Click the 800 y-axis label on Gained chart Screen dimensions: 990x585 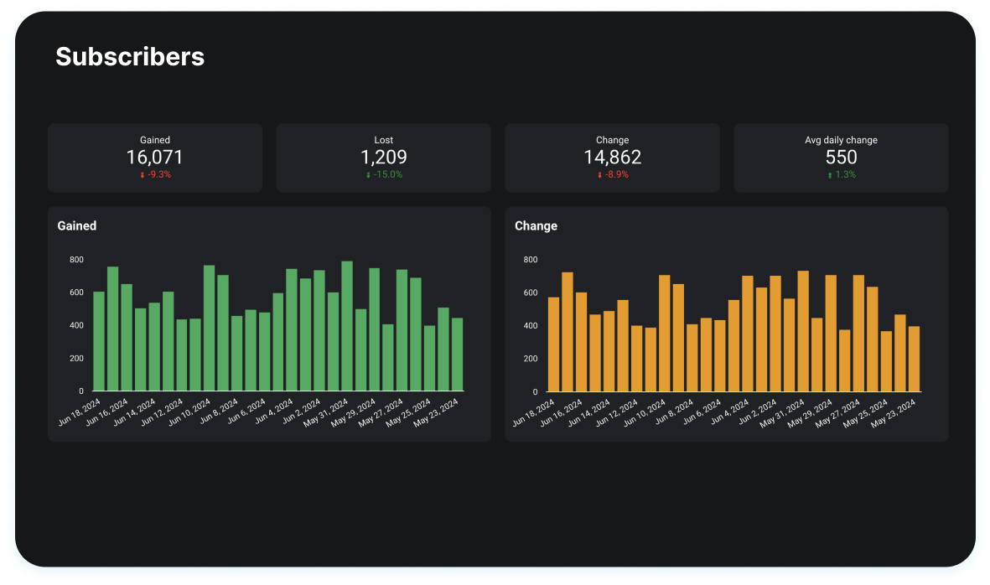pos(76,259)
